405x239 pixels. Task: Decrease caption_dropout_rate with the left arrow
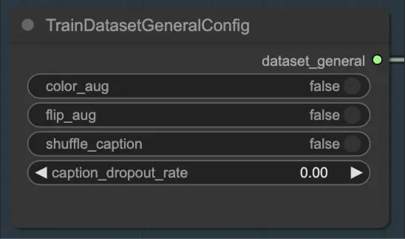(x=41, y=173)
